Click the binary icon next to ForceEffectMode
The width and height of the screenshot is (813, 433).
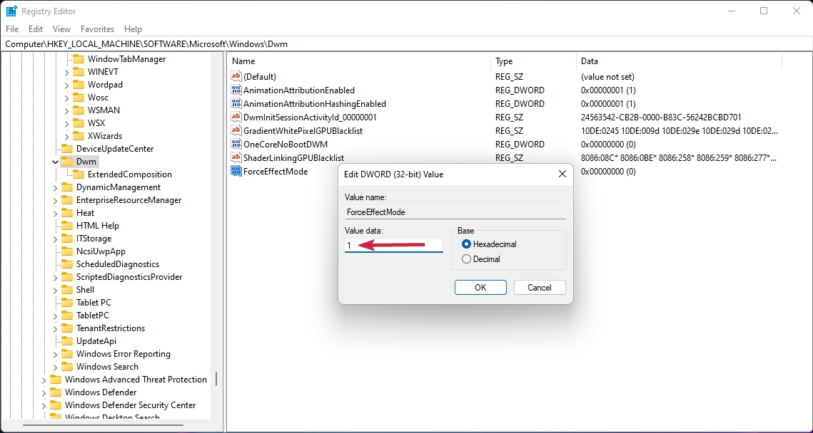(x=236, y=171)
